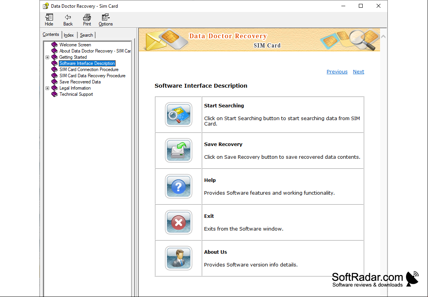Click book icon beside About Data Doctor Recovery

click(x=55, y=51)
